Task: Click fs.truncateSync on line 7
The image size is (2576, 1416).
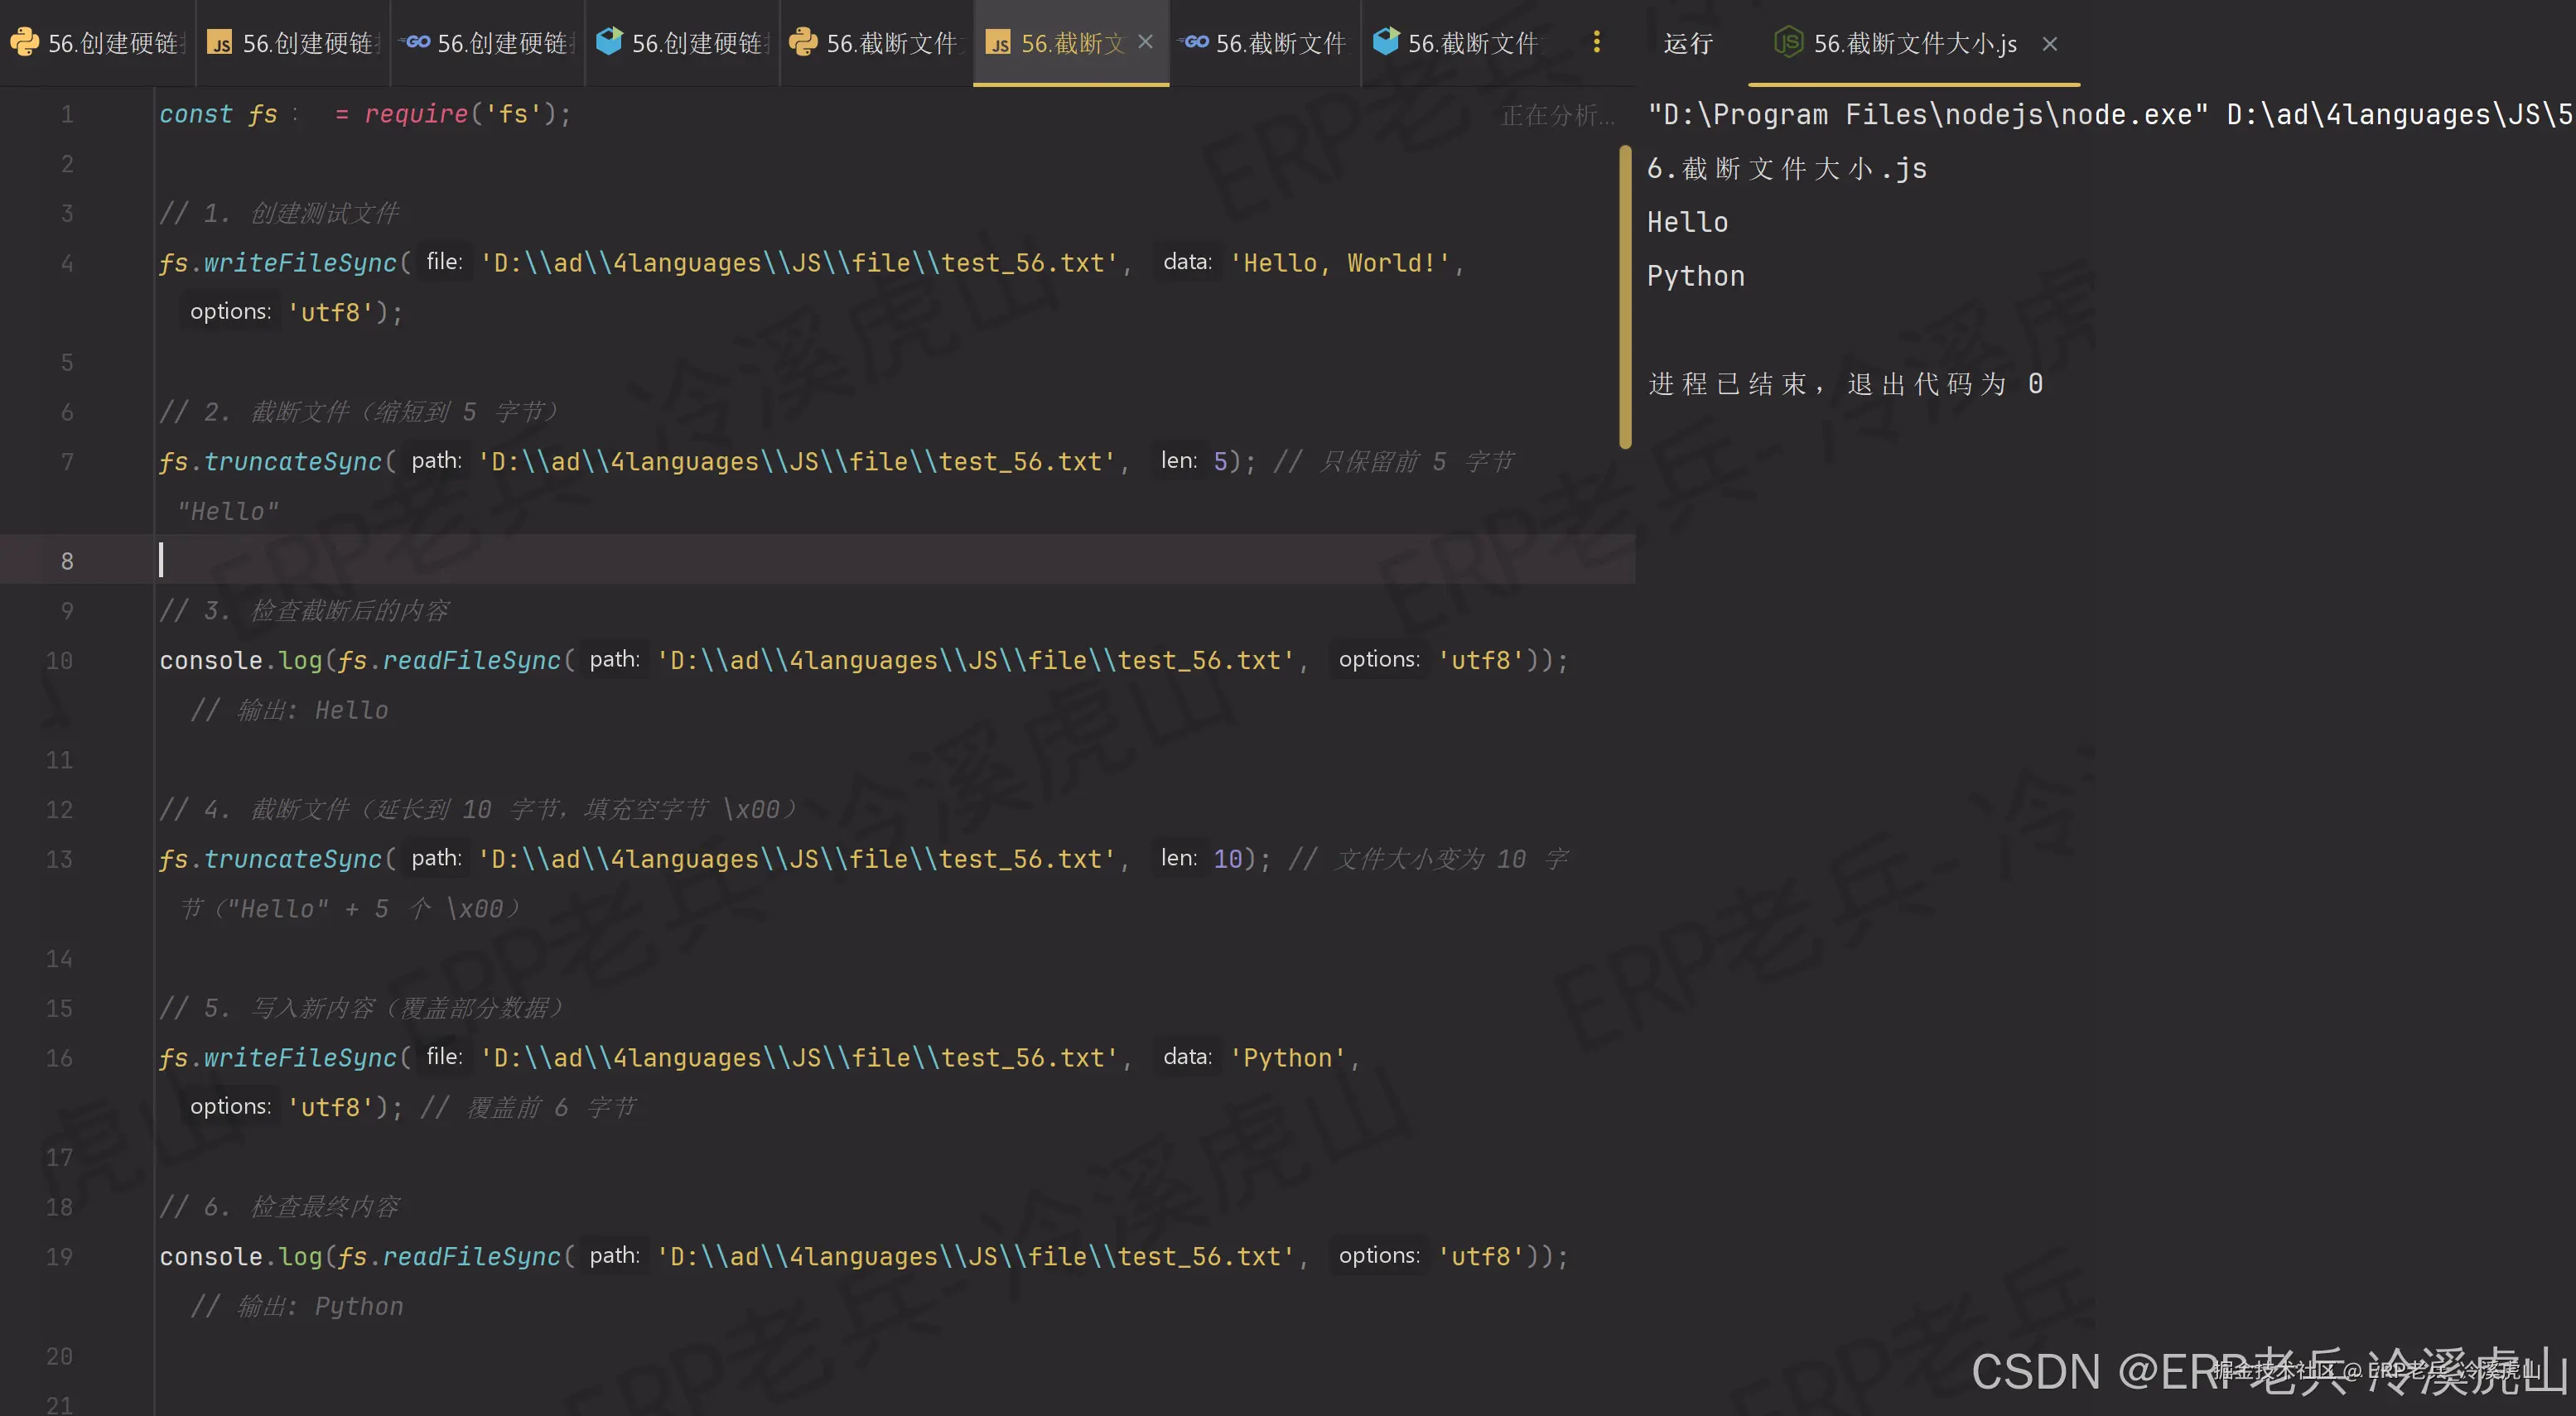Action: (x=271, y=462)
